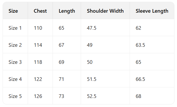
Task: Click shoulder width value 52.5
Action: [x=92, y=96]
